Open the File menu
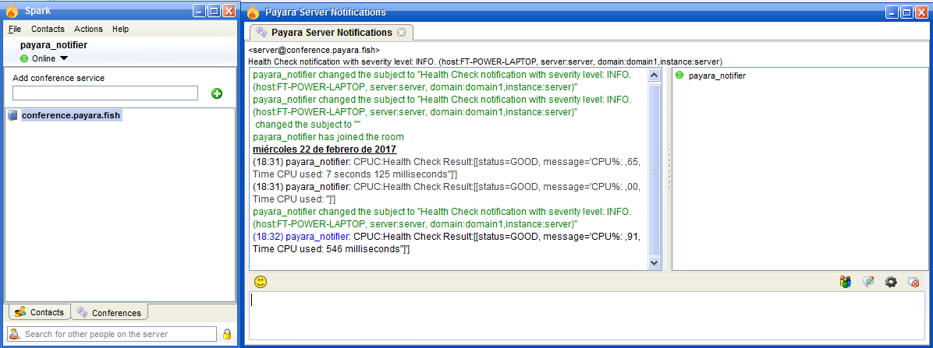Viewport: 933px width, 348px height. [x=15, y=29]
